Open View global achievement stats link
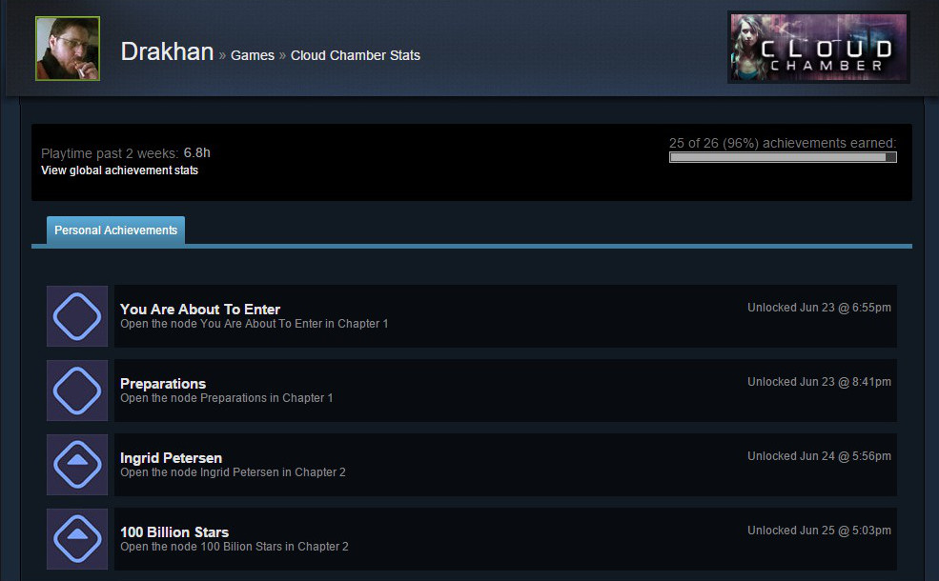Viewport: 939px width, 581px height. click(119, 170)
